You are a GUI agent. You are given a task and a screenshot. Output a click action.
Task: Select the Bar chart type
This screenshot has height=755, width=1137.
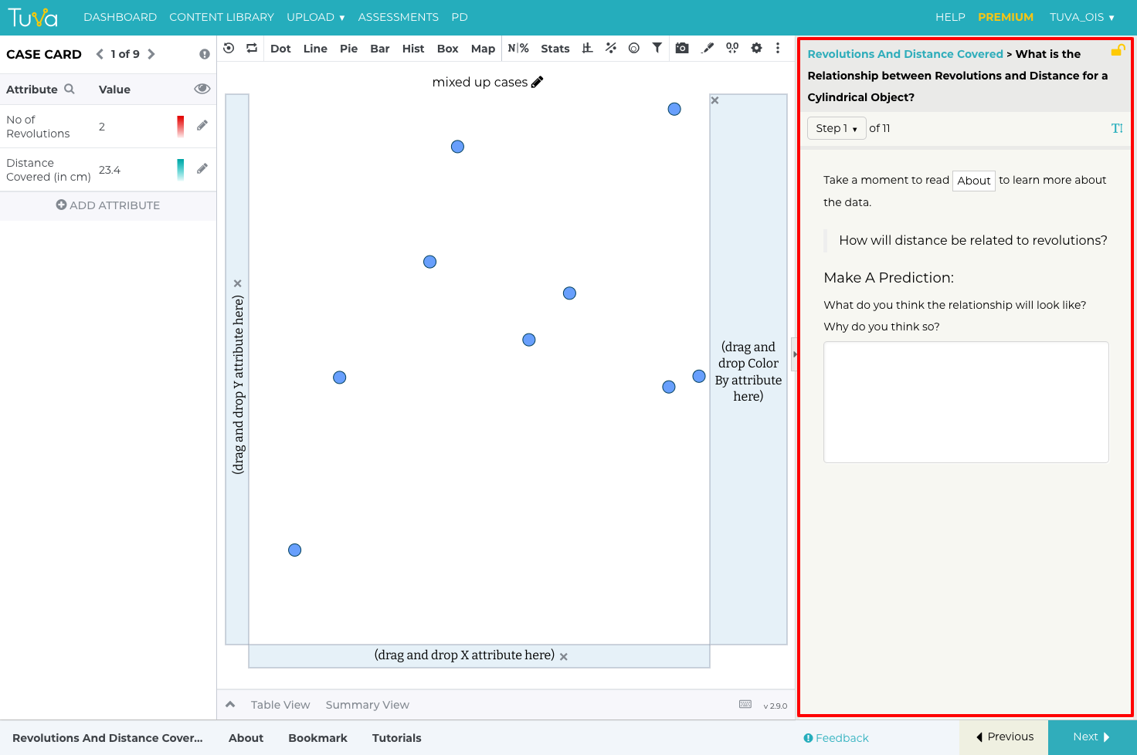point(379,48)
